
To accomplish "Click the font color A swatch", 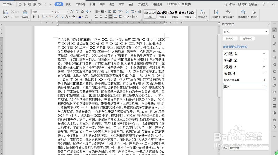I will [x=80, y=17].
